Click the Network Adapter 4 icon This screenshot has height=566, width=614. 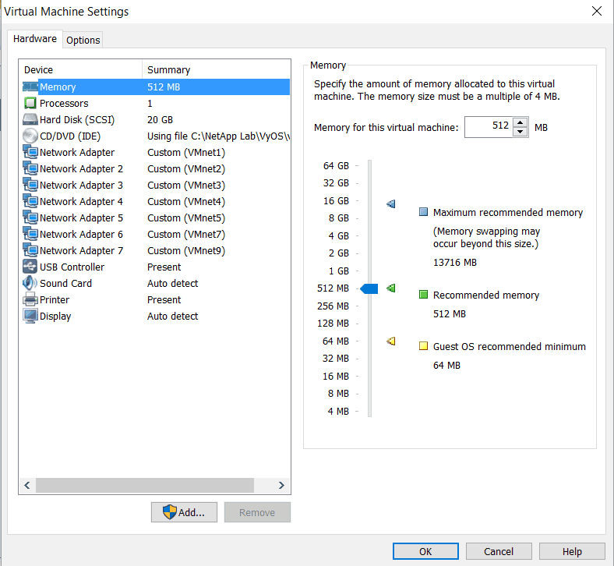coord(30,202)
